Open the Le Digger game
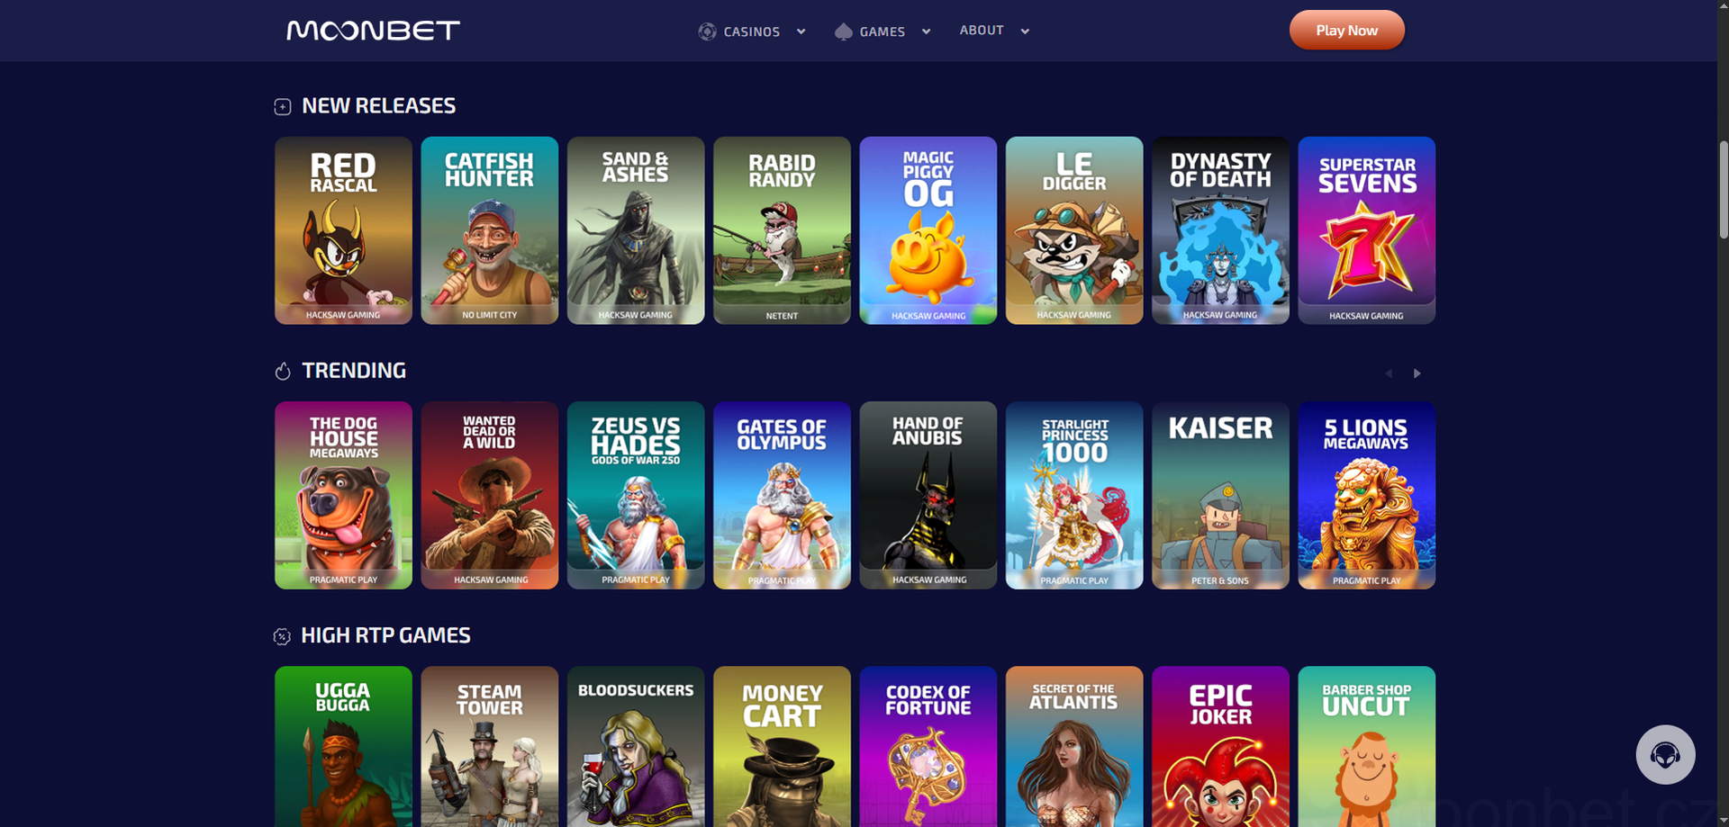Viewport: 1729px width, 827px height. coord(1074,230)
